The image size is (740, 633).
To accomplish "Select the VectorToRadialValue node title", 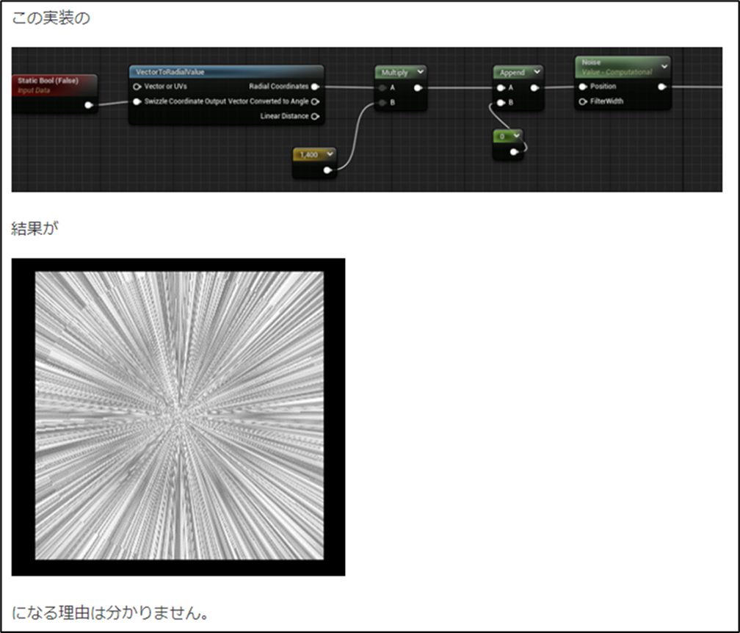I will tap(170, 72).
